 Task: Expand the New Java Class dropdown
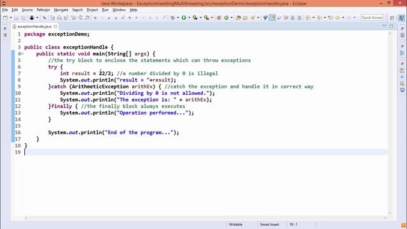231,18
